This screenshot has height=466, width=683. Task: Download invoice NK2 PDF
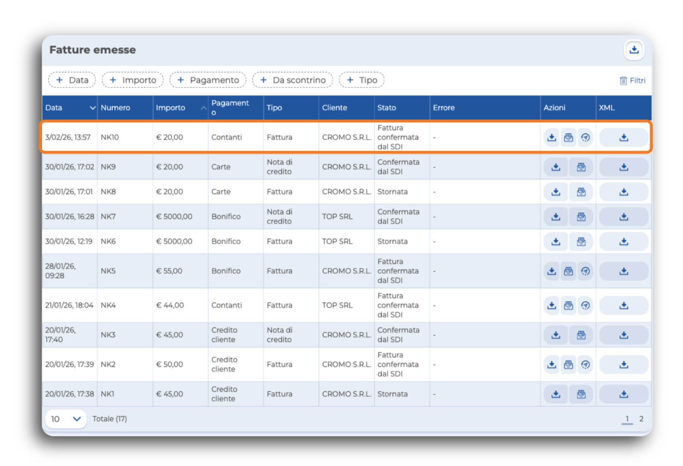coord(552,364)
